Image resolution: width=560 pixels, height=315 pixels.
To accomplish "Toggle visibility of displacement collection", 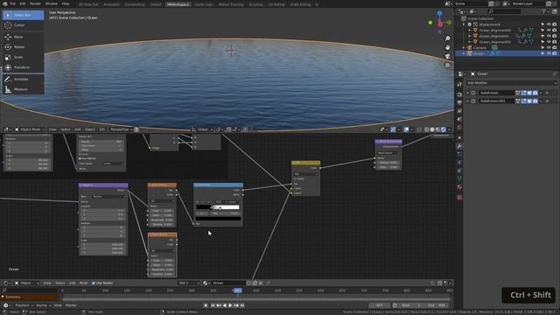I will (549, 24).
